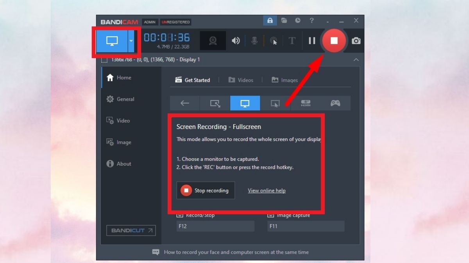Toggle the microphone icon
This screenshot has height=263, width=469.
(x=254, y=41)
